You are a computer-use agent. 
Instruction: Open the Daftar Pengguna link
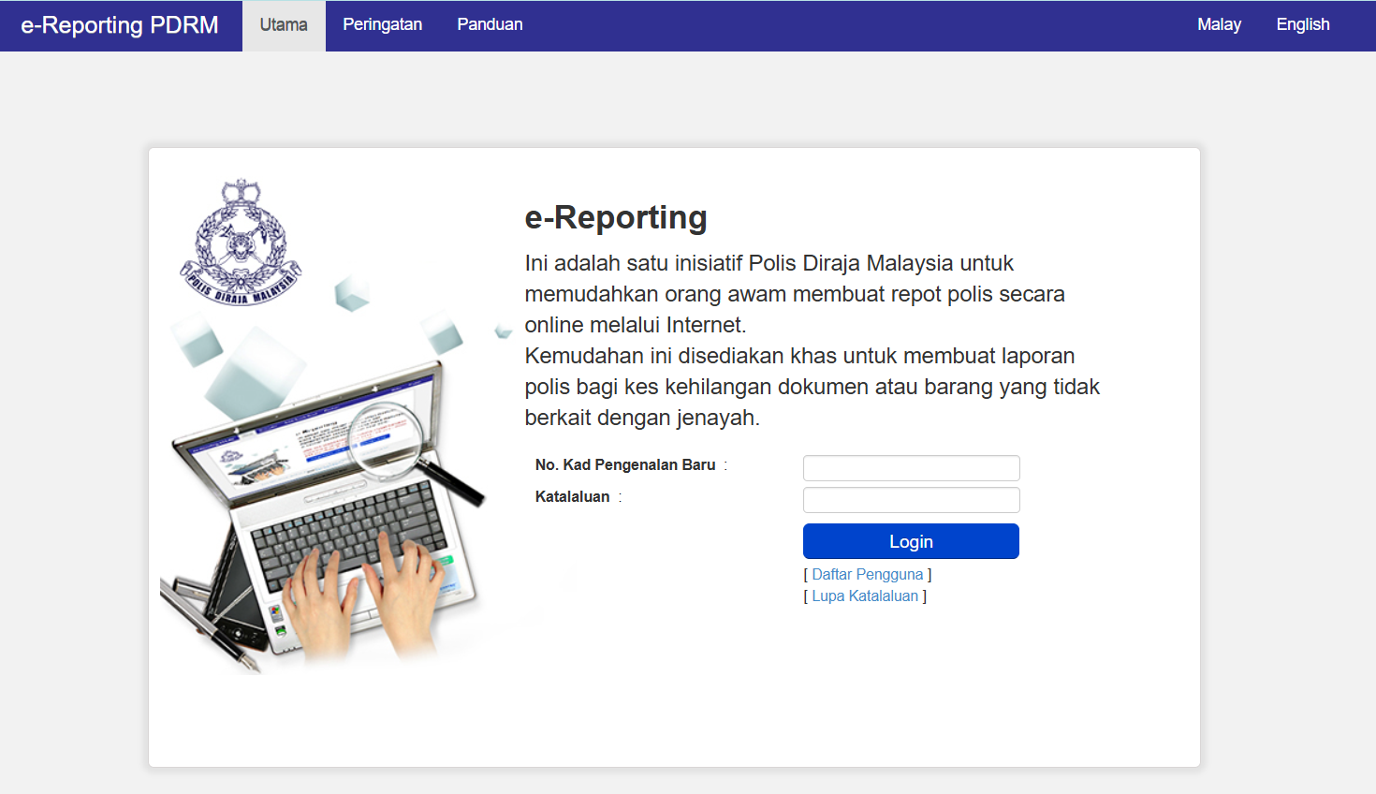[x=867, y=575]
